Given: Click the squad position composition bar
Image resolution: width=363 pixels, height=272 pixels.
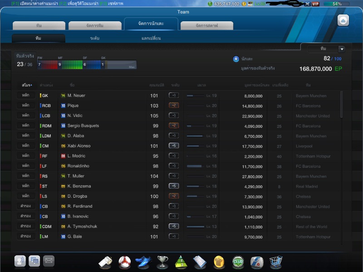Looking at the screenshot, I should (87, 65).
